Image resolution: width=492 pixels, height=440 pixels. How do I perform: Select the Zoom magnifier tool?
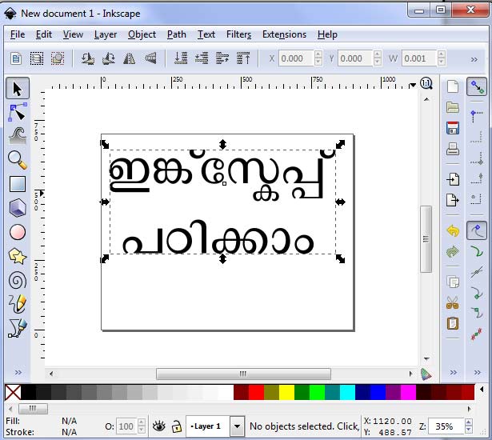[x=18, y=160]
